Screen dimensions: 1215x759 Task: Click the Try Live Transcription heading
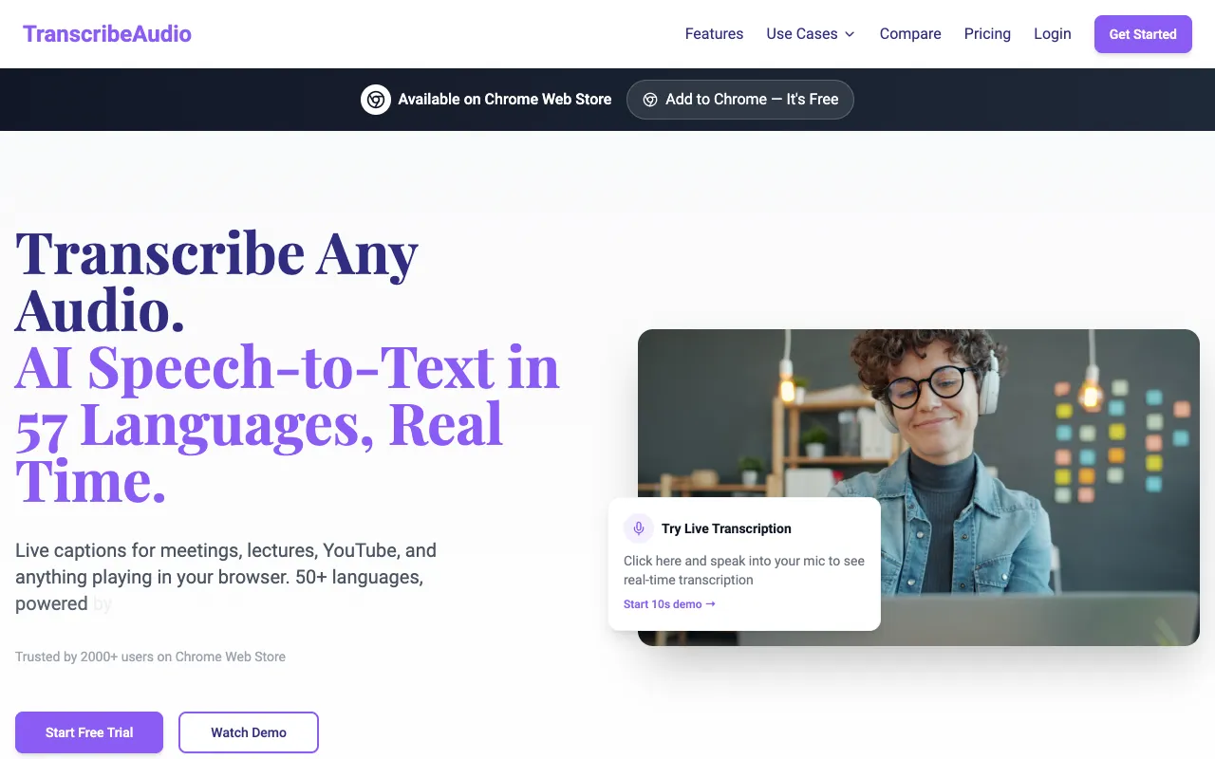tap(726, 528)
